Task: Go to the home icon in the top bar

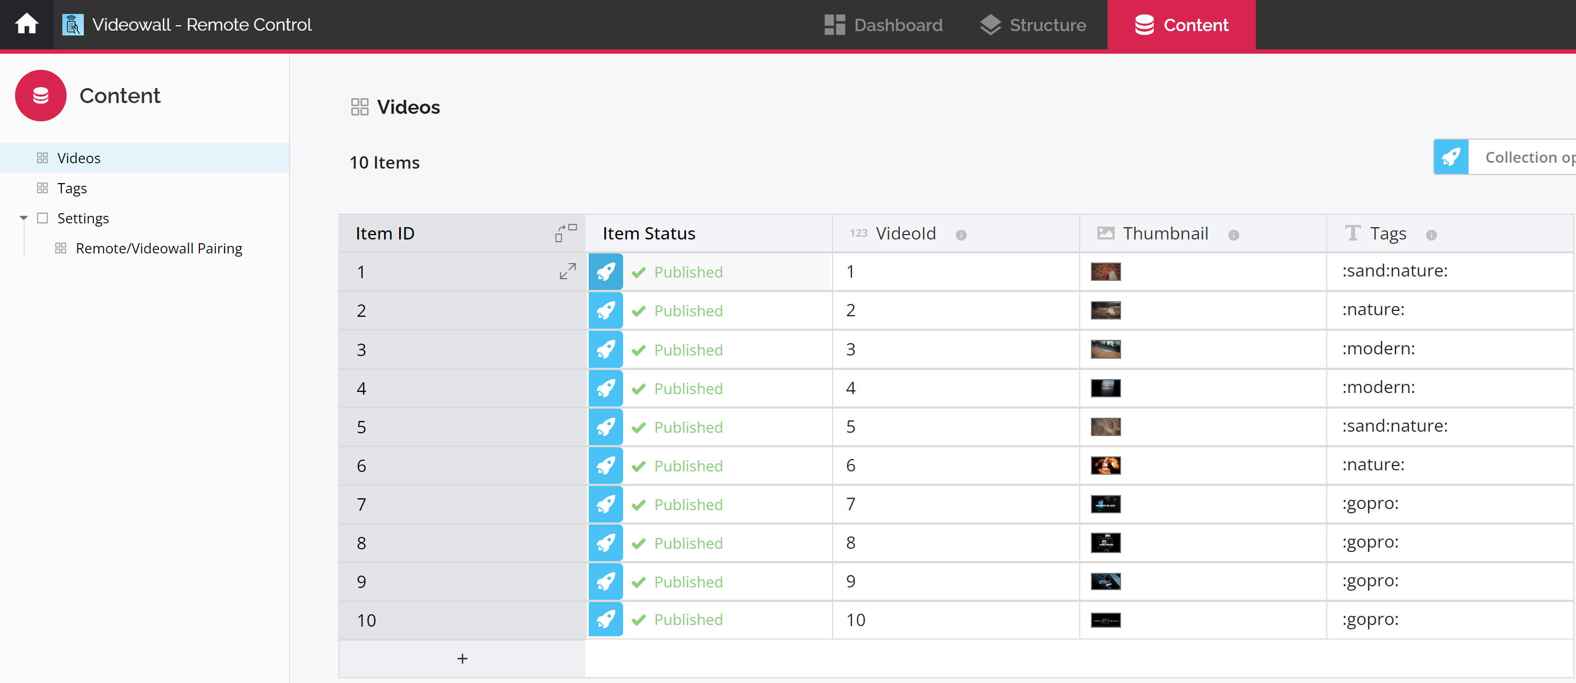Action: (x=26, y=25)
